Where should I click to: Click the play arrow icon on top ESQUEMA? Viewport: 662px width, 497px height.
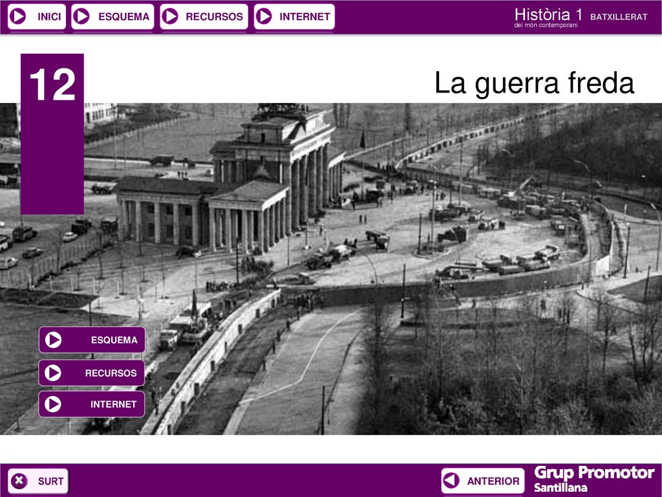pyautogui.click(x=81, y=16)
